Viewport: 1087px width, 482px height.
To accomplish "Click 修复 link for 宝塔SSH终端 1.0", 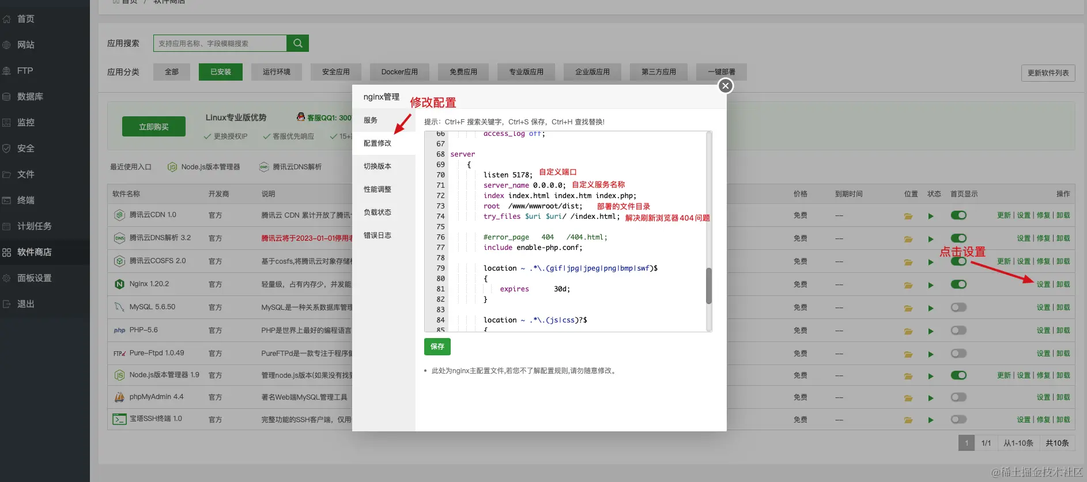I will (1043, 420).
